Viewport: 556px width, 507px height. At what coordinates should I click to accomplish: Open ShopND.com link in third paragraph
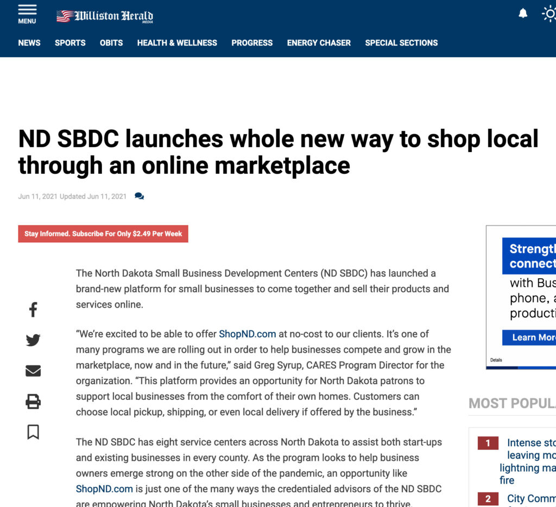point(104,489)
